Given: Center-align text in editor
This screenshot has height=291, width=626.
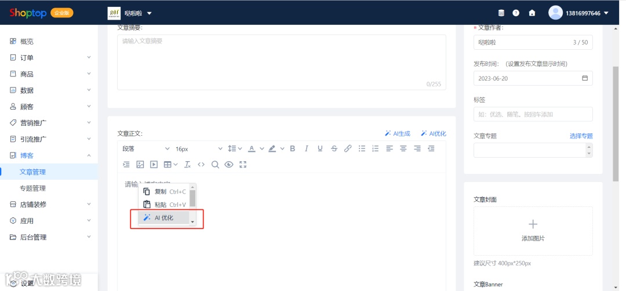Looking at the screenshot, I should coord(403,148).
